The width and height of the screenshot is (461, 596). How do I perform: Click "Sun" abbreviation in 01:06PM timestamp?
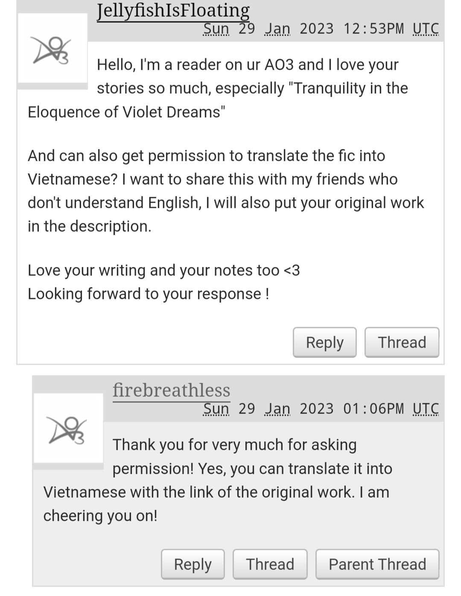[x=216, y=409]
